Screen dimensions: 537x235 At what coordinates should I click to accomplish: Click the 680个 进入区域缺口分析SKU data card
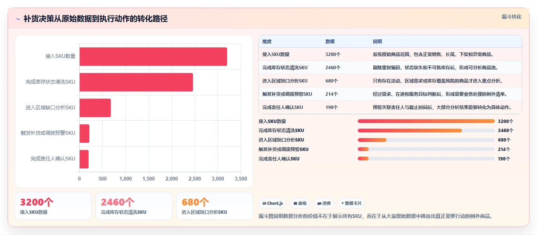[214, 206]
